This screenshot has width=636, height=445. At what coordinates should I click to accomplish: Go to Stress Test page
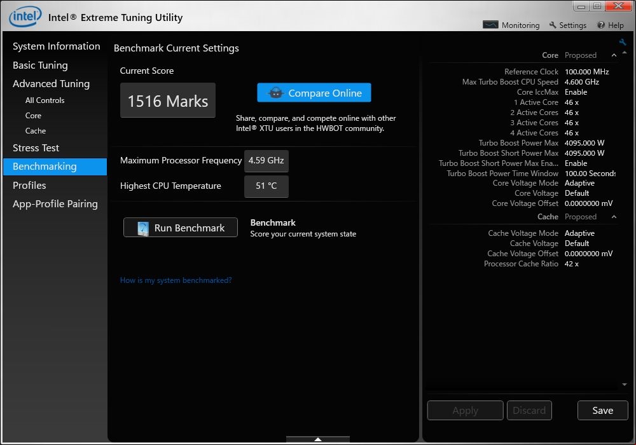point(36,148)
